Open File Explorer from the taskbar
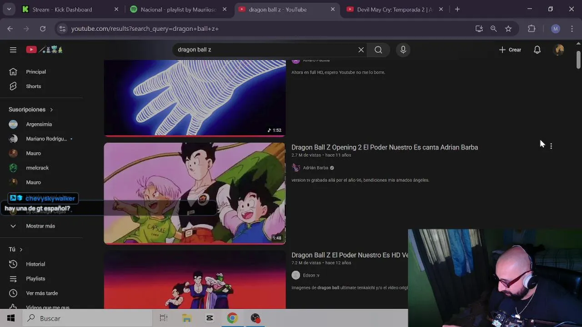 pyautogui.click(x=187, y=318)
